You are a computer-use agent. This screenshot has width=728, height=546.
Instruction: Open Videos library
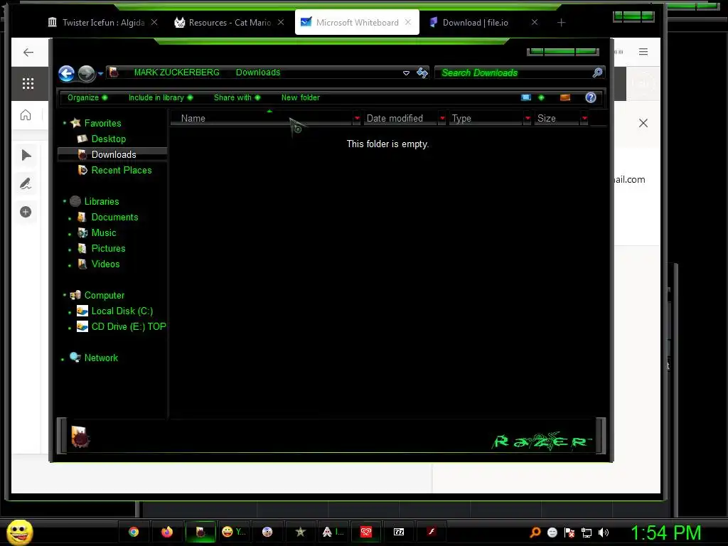(x=105, y=264)
